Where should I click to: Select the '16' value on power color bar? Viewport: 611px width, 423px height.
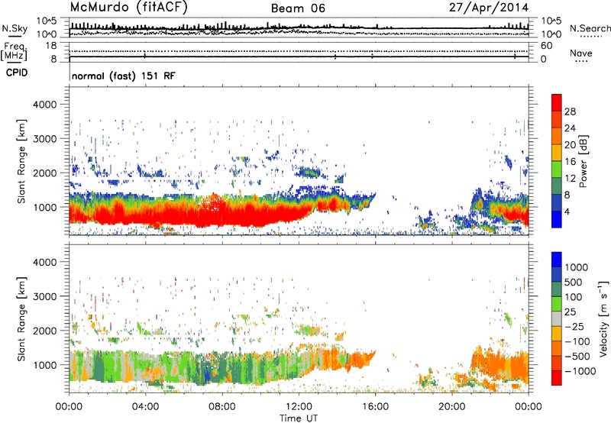pyautogui.click(x=570, y=162)
